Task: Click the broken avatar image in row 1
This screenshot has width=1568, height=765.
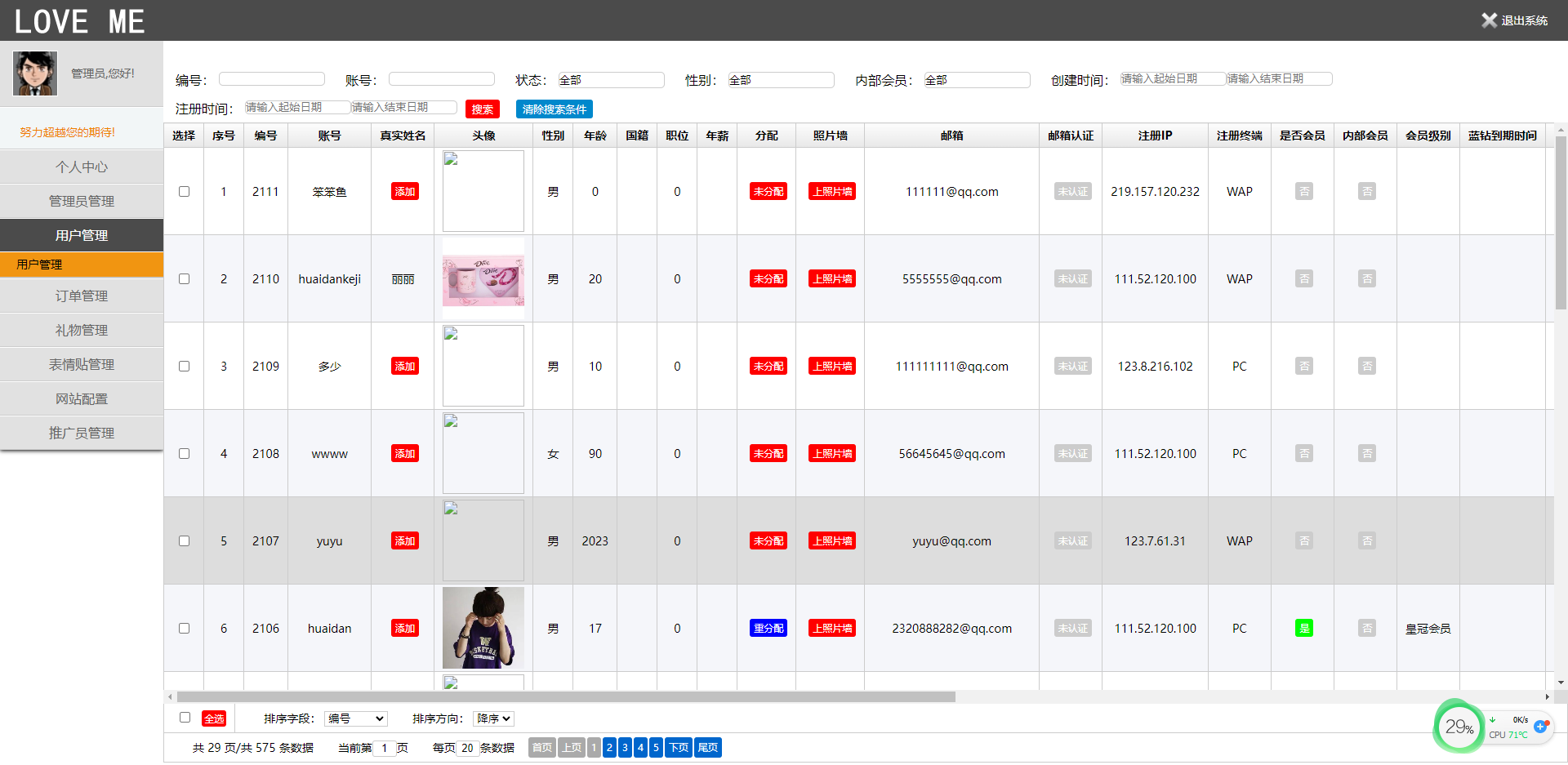Action: [483, 191]
